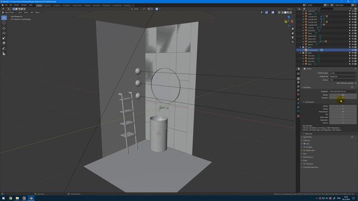
Task: Expand the Film panel
Action: tap(304, 154)
